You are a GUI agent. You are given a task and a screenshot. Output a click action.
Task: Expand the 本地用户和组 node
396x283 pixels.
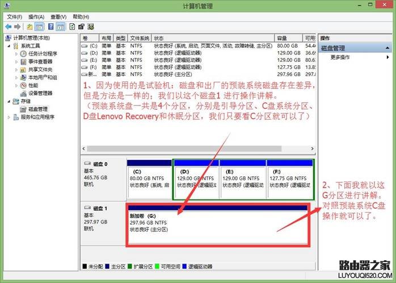16,78
